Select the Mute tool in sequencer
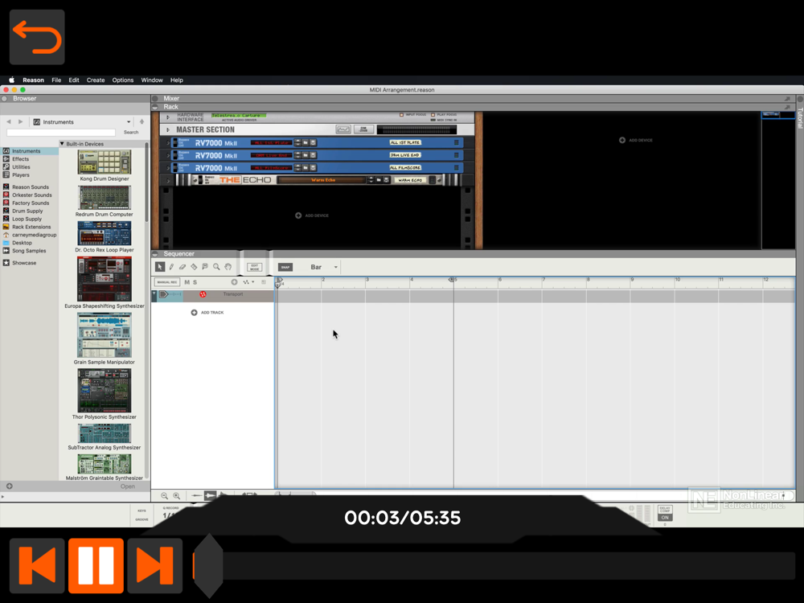 (x=205, y=267)
